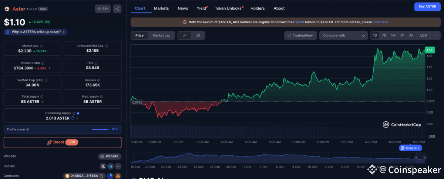This screenshot has height=179, width=444.
Task: Copy the contract address 0x000A...4f556A
Action: click(101, 176)
